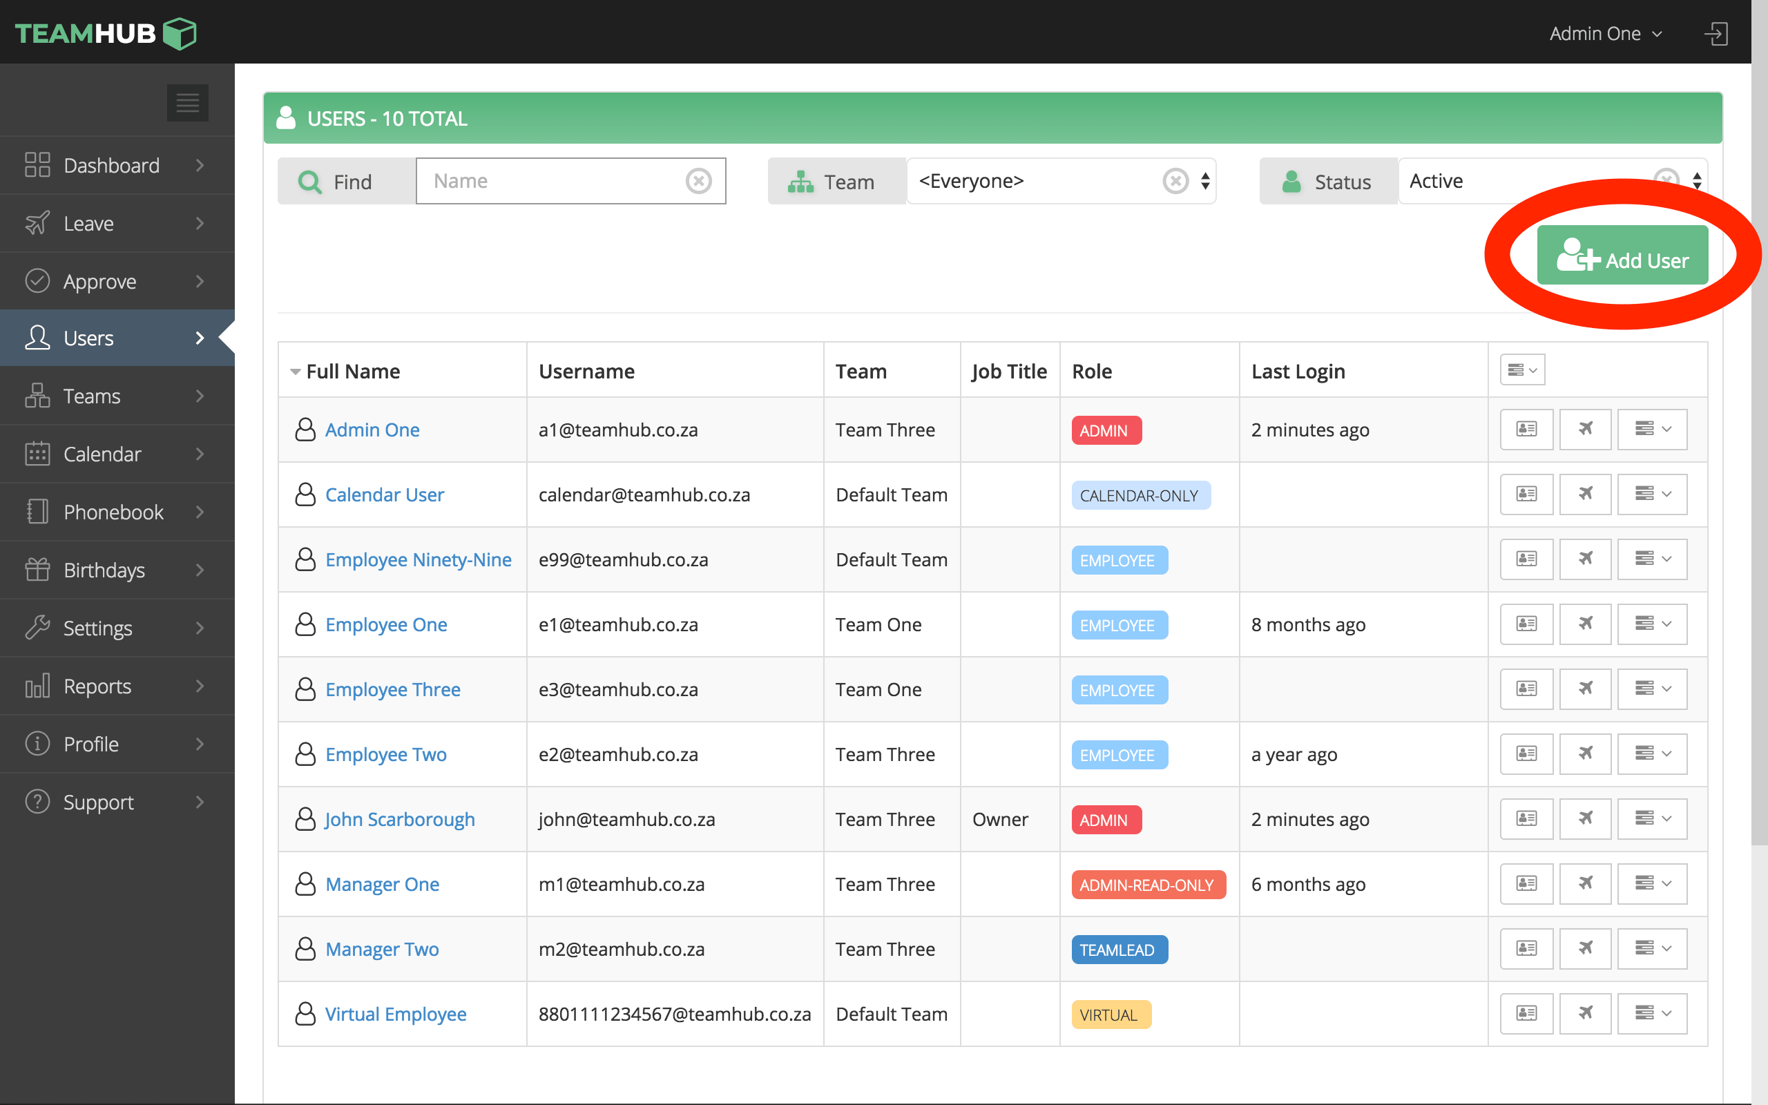Collapse sidebar with hamburger menu icon
The height and width of the screenshot is (1105, 1768).
pos(187,103)
